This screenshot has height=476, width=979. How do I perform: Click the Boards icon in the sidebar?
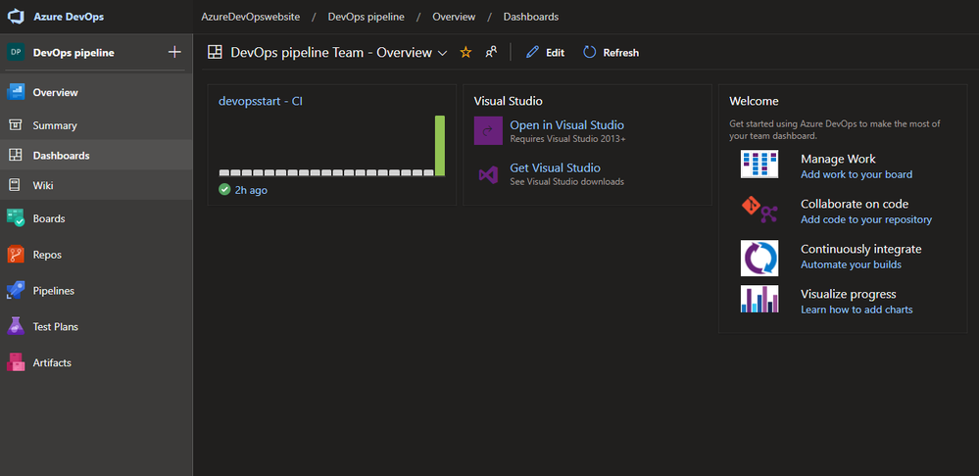pyautogui.click(x=16, y=218)
